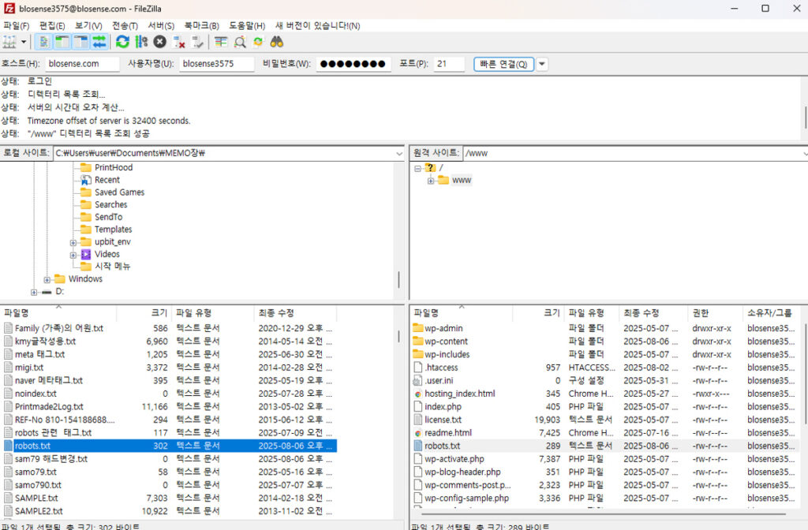Refresh the file and folder lists
The image size is (808, 530).
[x=122, y=43]
